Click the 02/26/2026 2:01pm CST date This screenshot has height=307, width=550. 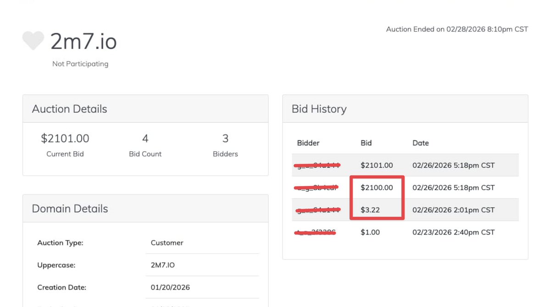point(454,210)
